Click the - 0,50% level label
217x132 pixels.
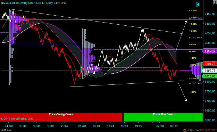tap(193, 44)
